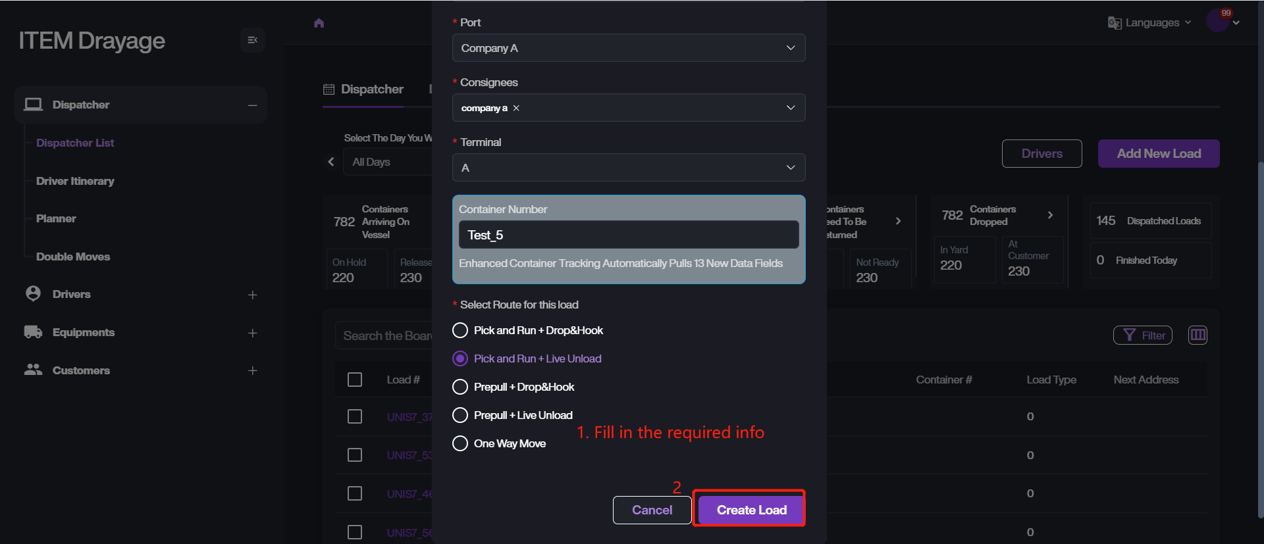Click the Create Load button

751,510
